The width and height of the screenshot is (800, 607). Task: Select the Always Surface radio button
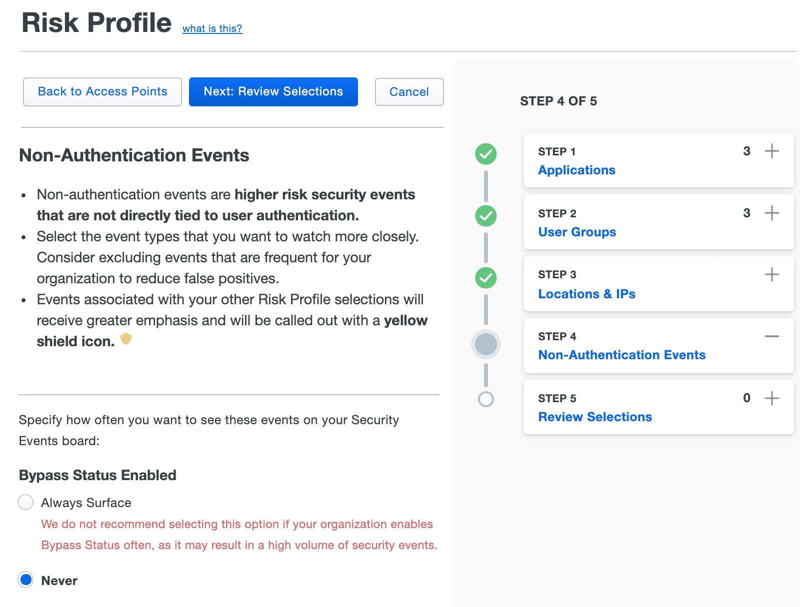[25, 503]
